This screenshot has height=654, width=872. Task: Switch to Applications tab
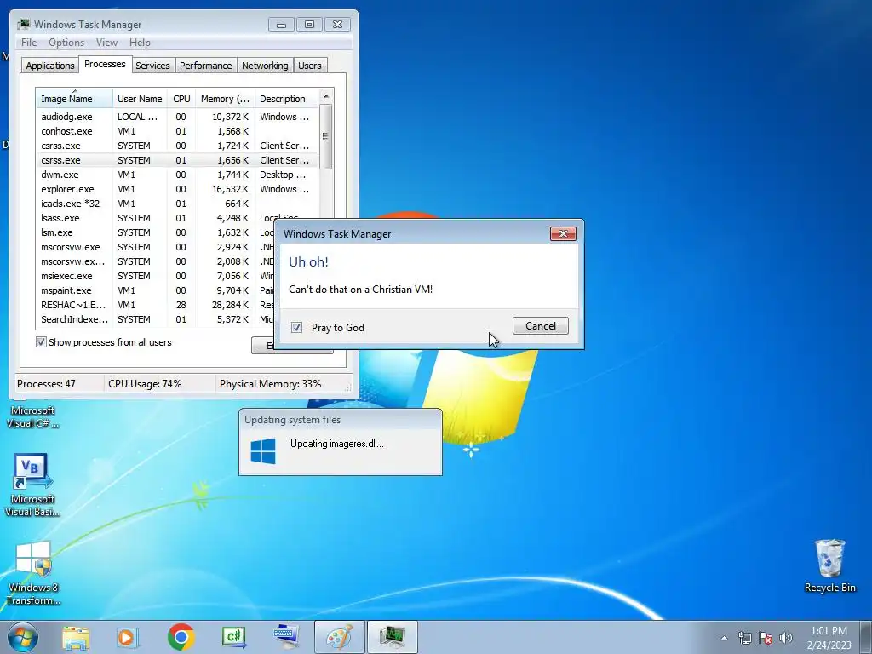click(x=50, y=66)
